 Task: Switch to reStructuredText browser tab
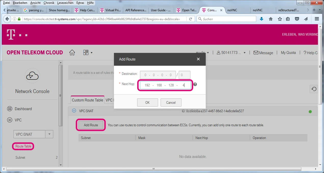pyautogui.click(x=289, y=10)
